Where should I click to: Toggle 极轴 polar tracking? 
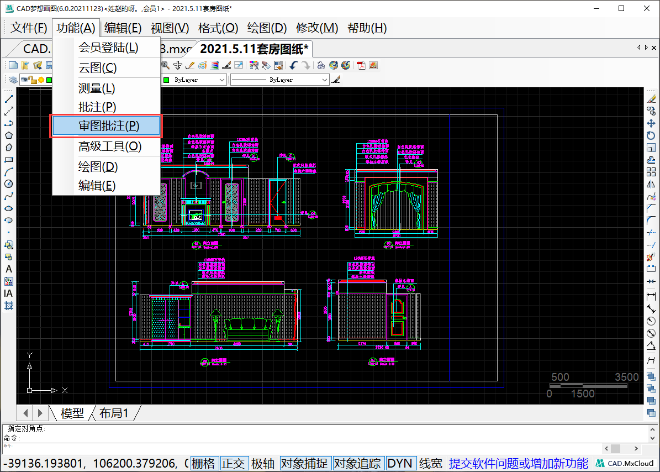tap(263, 464)
